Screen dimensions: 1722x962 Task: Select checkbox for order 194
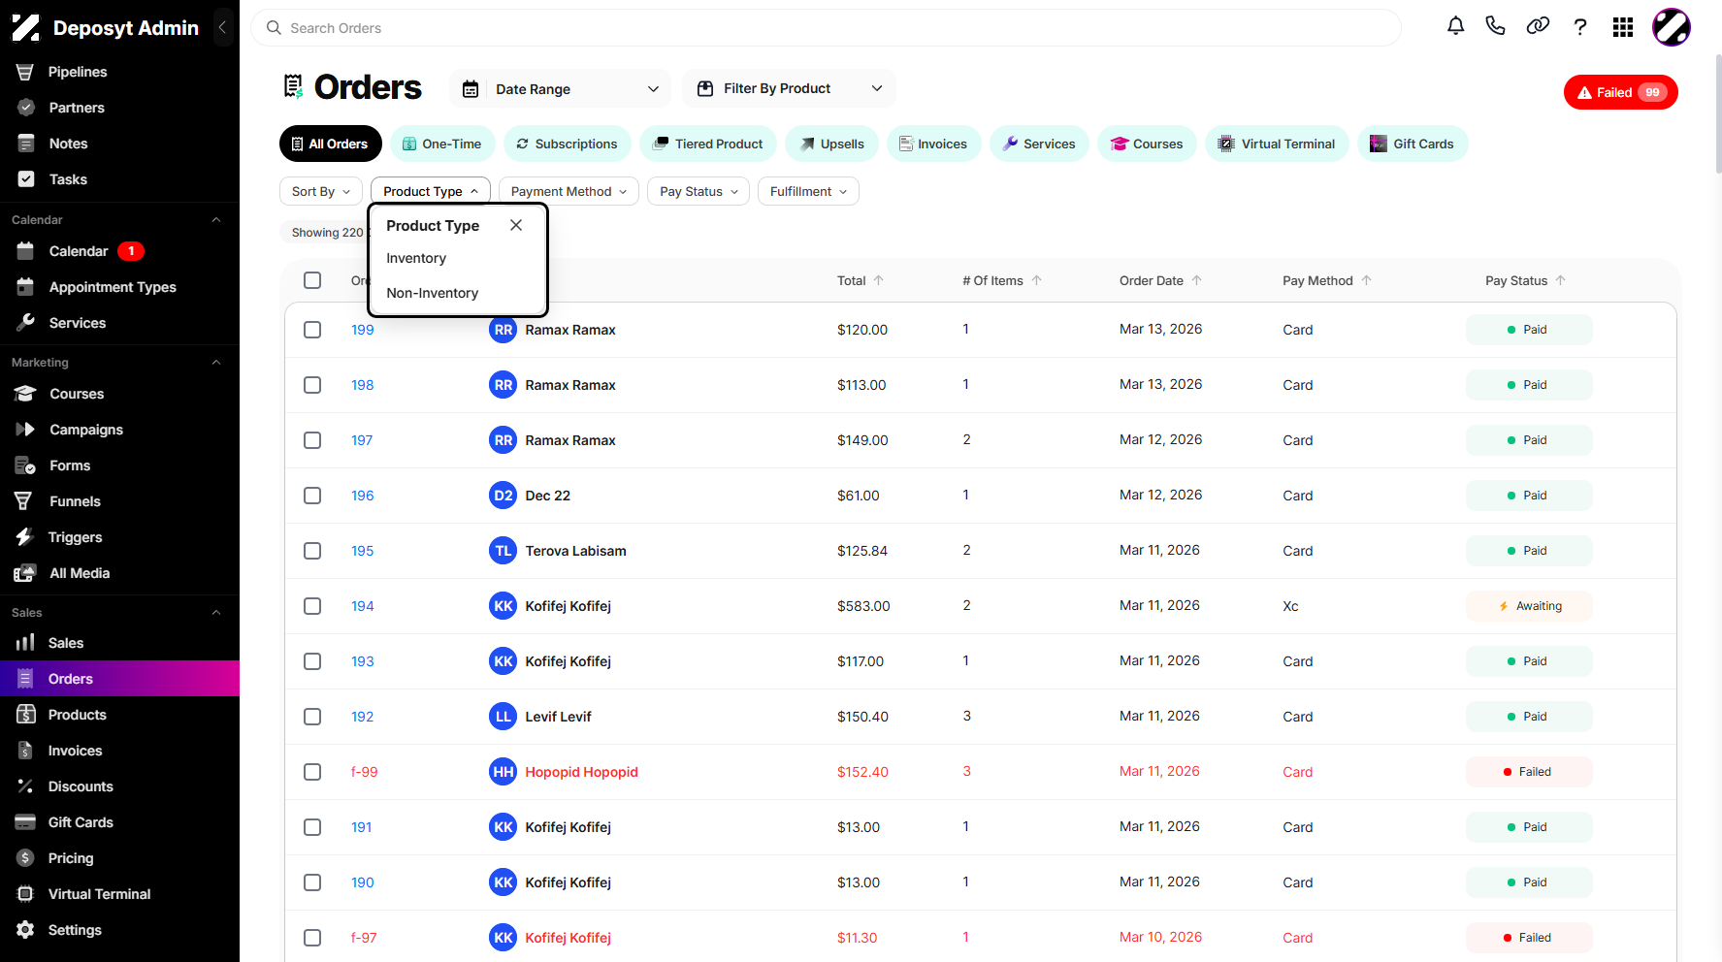312,606
